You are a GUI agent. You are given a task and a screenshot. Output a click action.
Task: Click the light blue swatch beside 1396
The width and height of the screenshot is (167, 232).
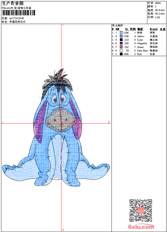pos(121,33)
